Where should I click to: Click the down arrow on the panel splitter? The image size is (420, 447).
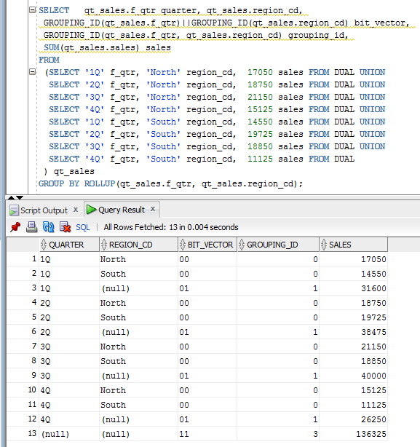point(20,197)
